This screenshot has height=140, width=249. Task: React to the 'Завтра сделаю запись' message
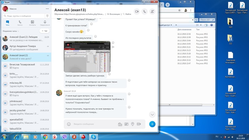(110, 74)
